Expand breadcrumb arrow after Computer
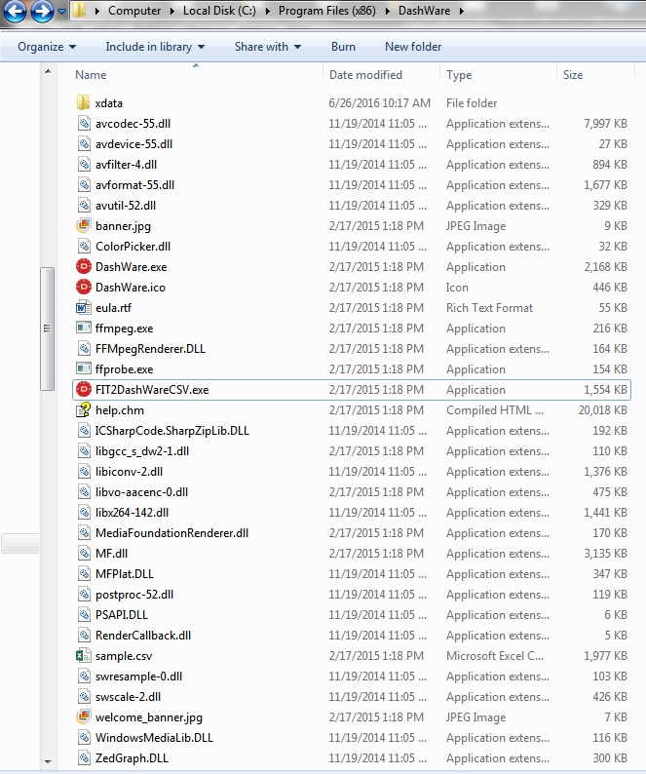 coord(172,11)
